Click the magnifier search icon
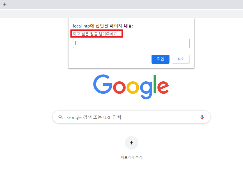Screen dimensions: 243x175 click(60, 117)
